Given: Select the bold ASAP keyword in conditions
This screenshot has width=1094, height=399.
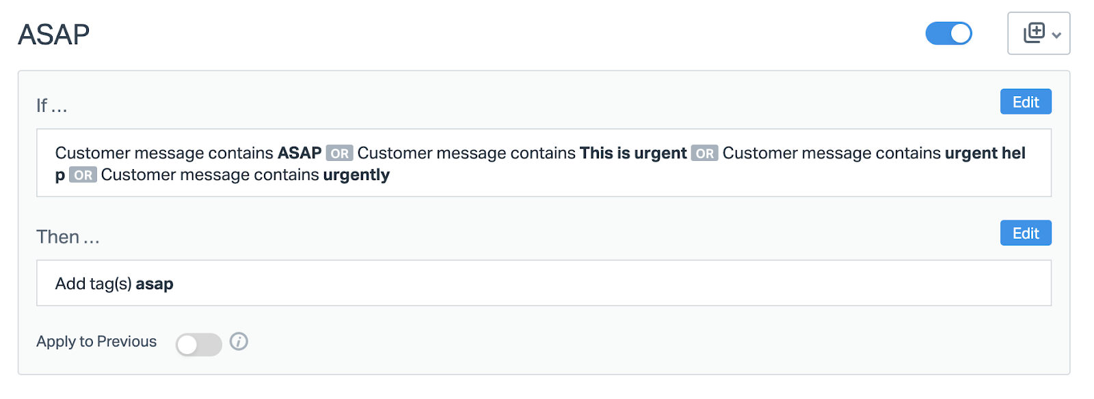Looking at the screenshot, I should (299, 153).
